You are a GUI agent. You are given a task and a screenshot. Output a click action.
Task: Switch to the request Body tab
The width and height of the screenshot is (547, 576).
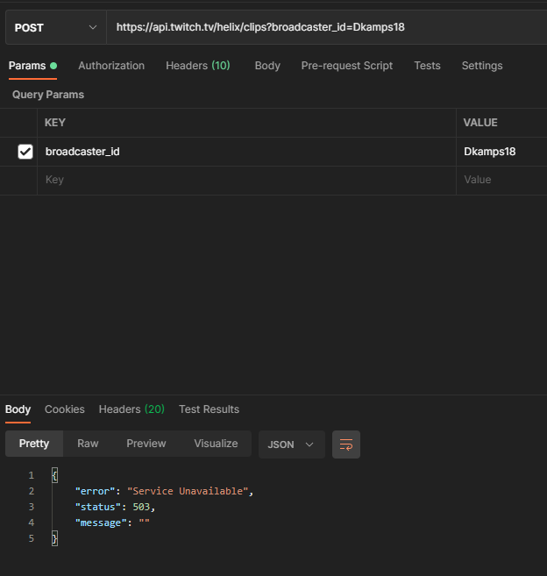click(x=267, y=66)
